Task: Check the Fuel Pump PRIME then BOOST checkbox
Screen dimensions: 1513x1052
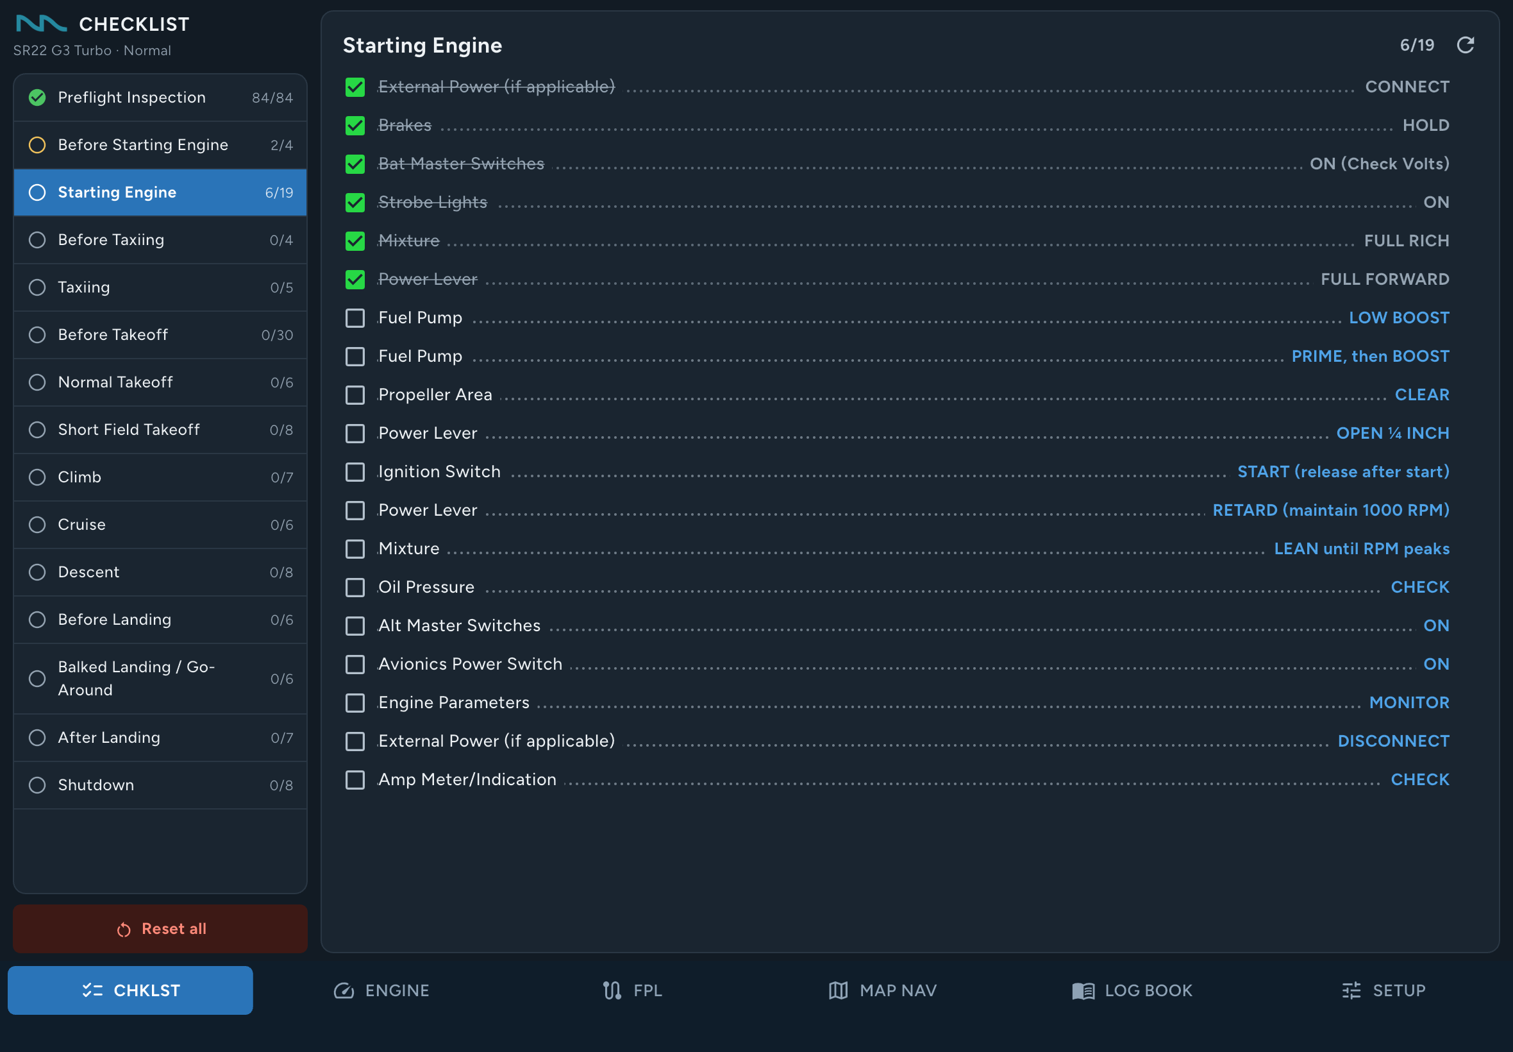Action: [355, 357]
